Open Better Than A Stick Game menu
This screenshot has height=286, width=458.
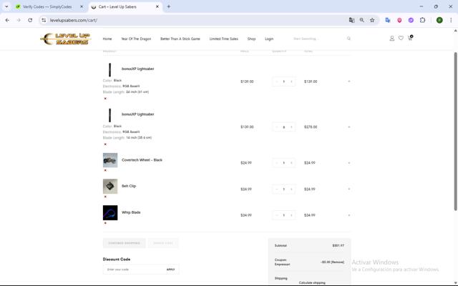pos(180,39)
